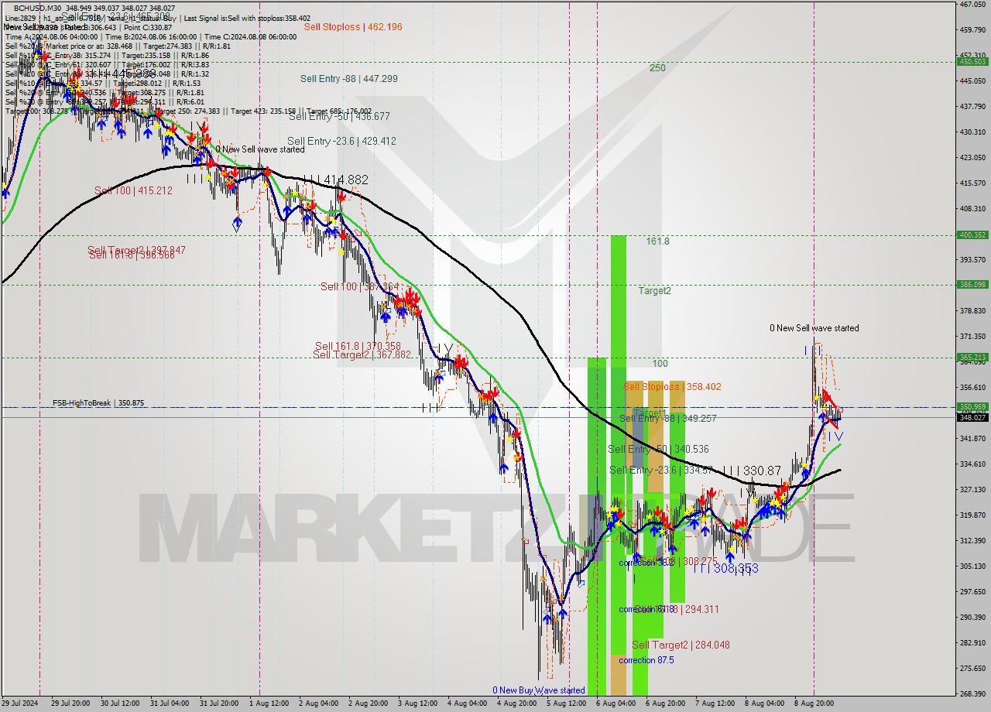Click the '330.87' wave price label
991x712 pixels.
point(762,471)
